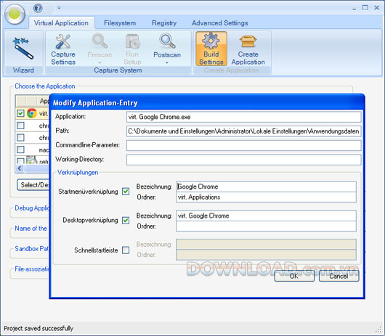Click the Prescan magnifier icon

[100, 41]
